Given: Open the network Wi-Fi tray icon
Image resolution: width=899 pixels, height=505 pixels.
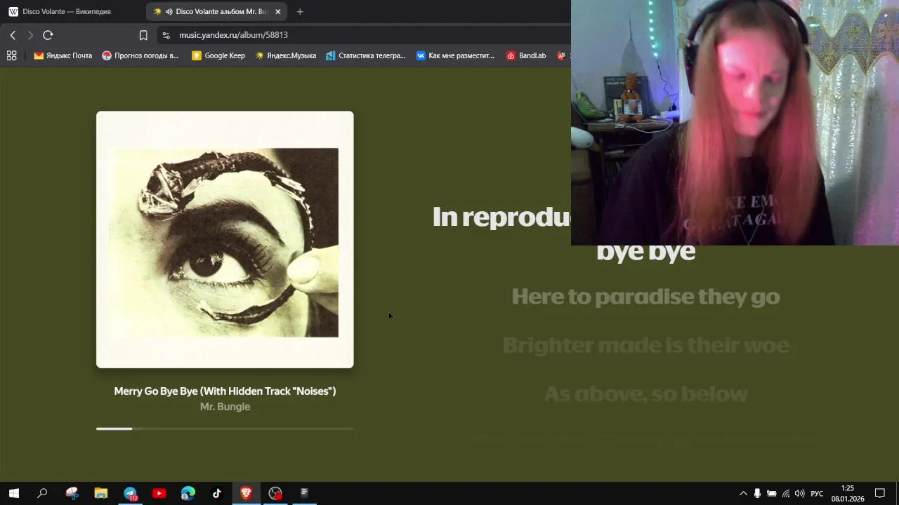Looking at the screenshot, I should [786, 494].
